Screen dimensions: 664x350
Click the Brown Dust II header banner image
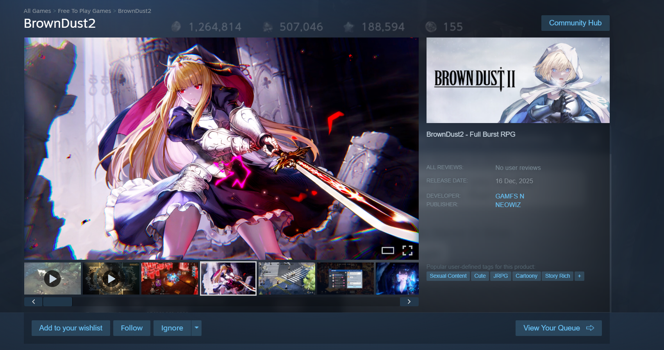coord(518,80)
